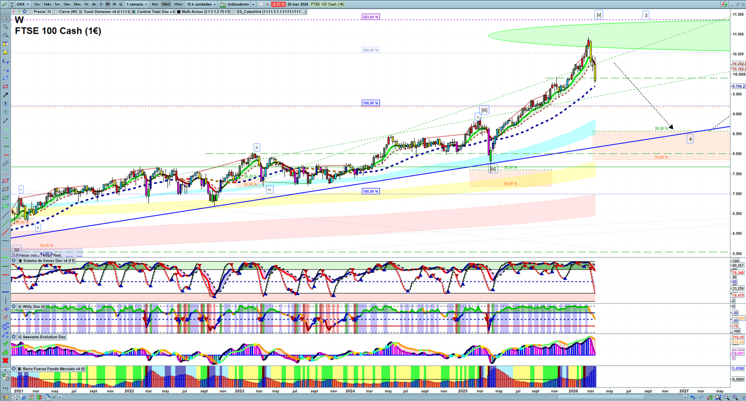Image resolution: width=746 pixels, height=401 pixels.
Task: Click the blue X icon beside Precio
Action: coord(25,12)
